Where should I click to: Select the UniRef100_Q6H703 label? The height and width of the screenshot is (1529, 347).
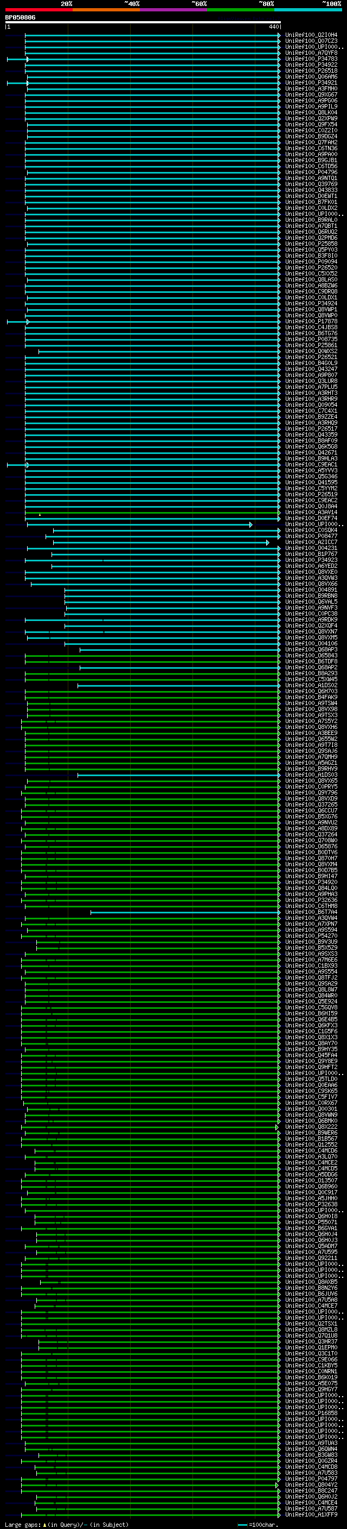coord(311,691)
